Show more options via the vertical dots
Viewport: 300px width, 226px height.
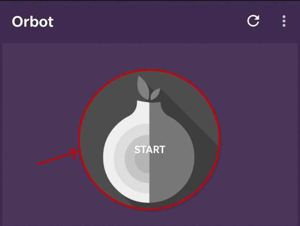pos(284,21)
